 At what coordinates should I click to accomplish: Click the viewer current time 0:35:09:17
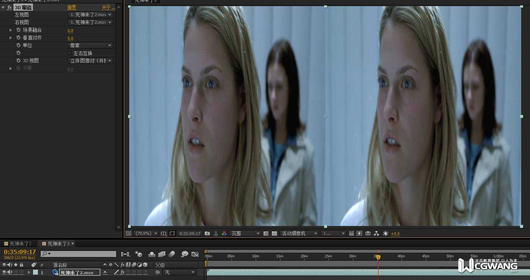point(190,233)
